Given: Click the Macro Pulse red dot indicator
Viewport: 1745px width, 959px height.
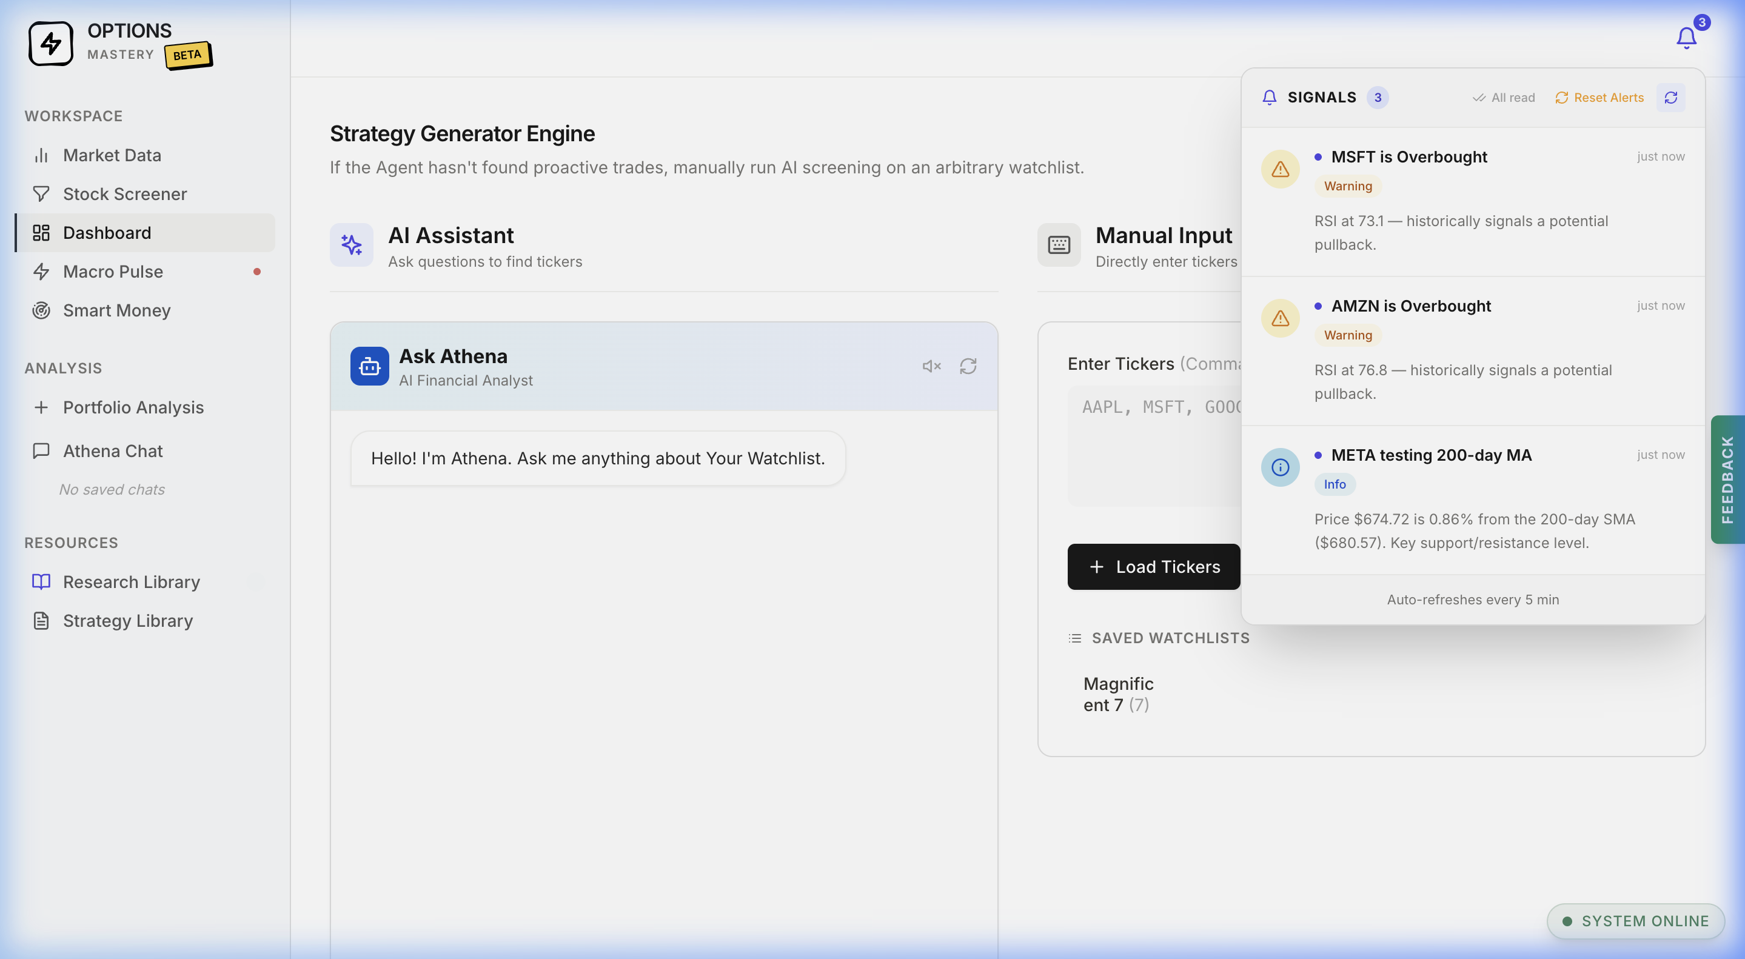Looking at the screenshot, I should click(256, 272).
